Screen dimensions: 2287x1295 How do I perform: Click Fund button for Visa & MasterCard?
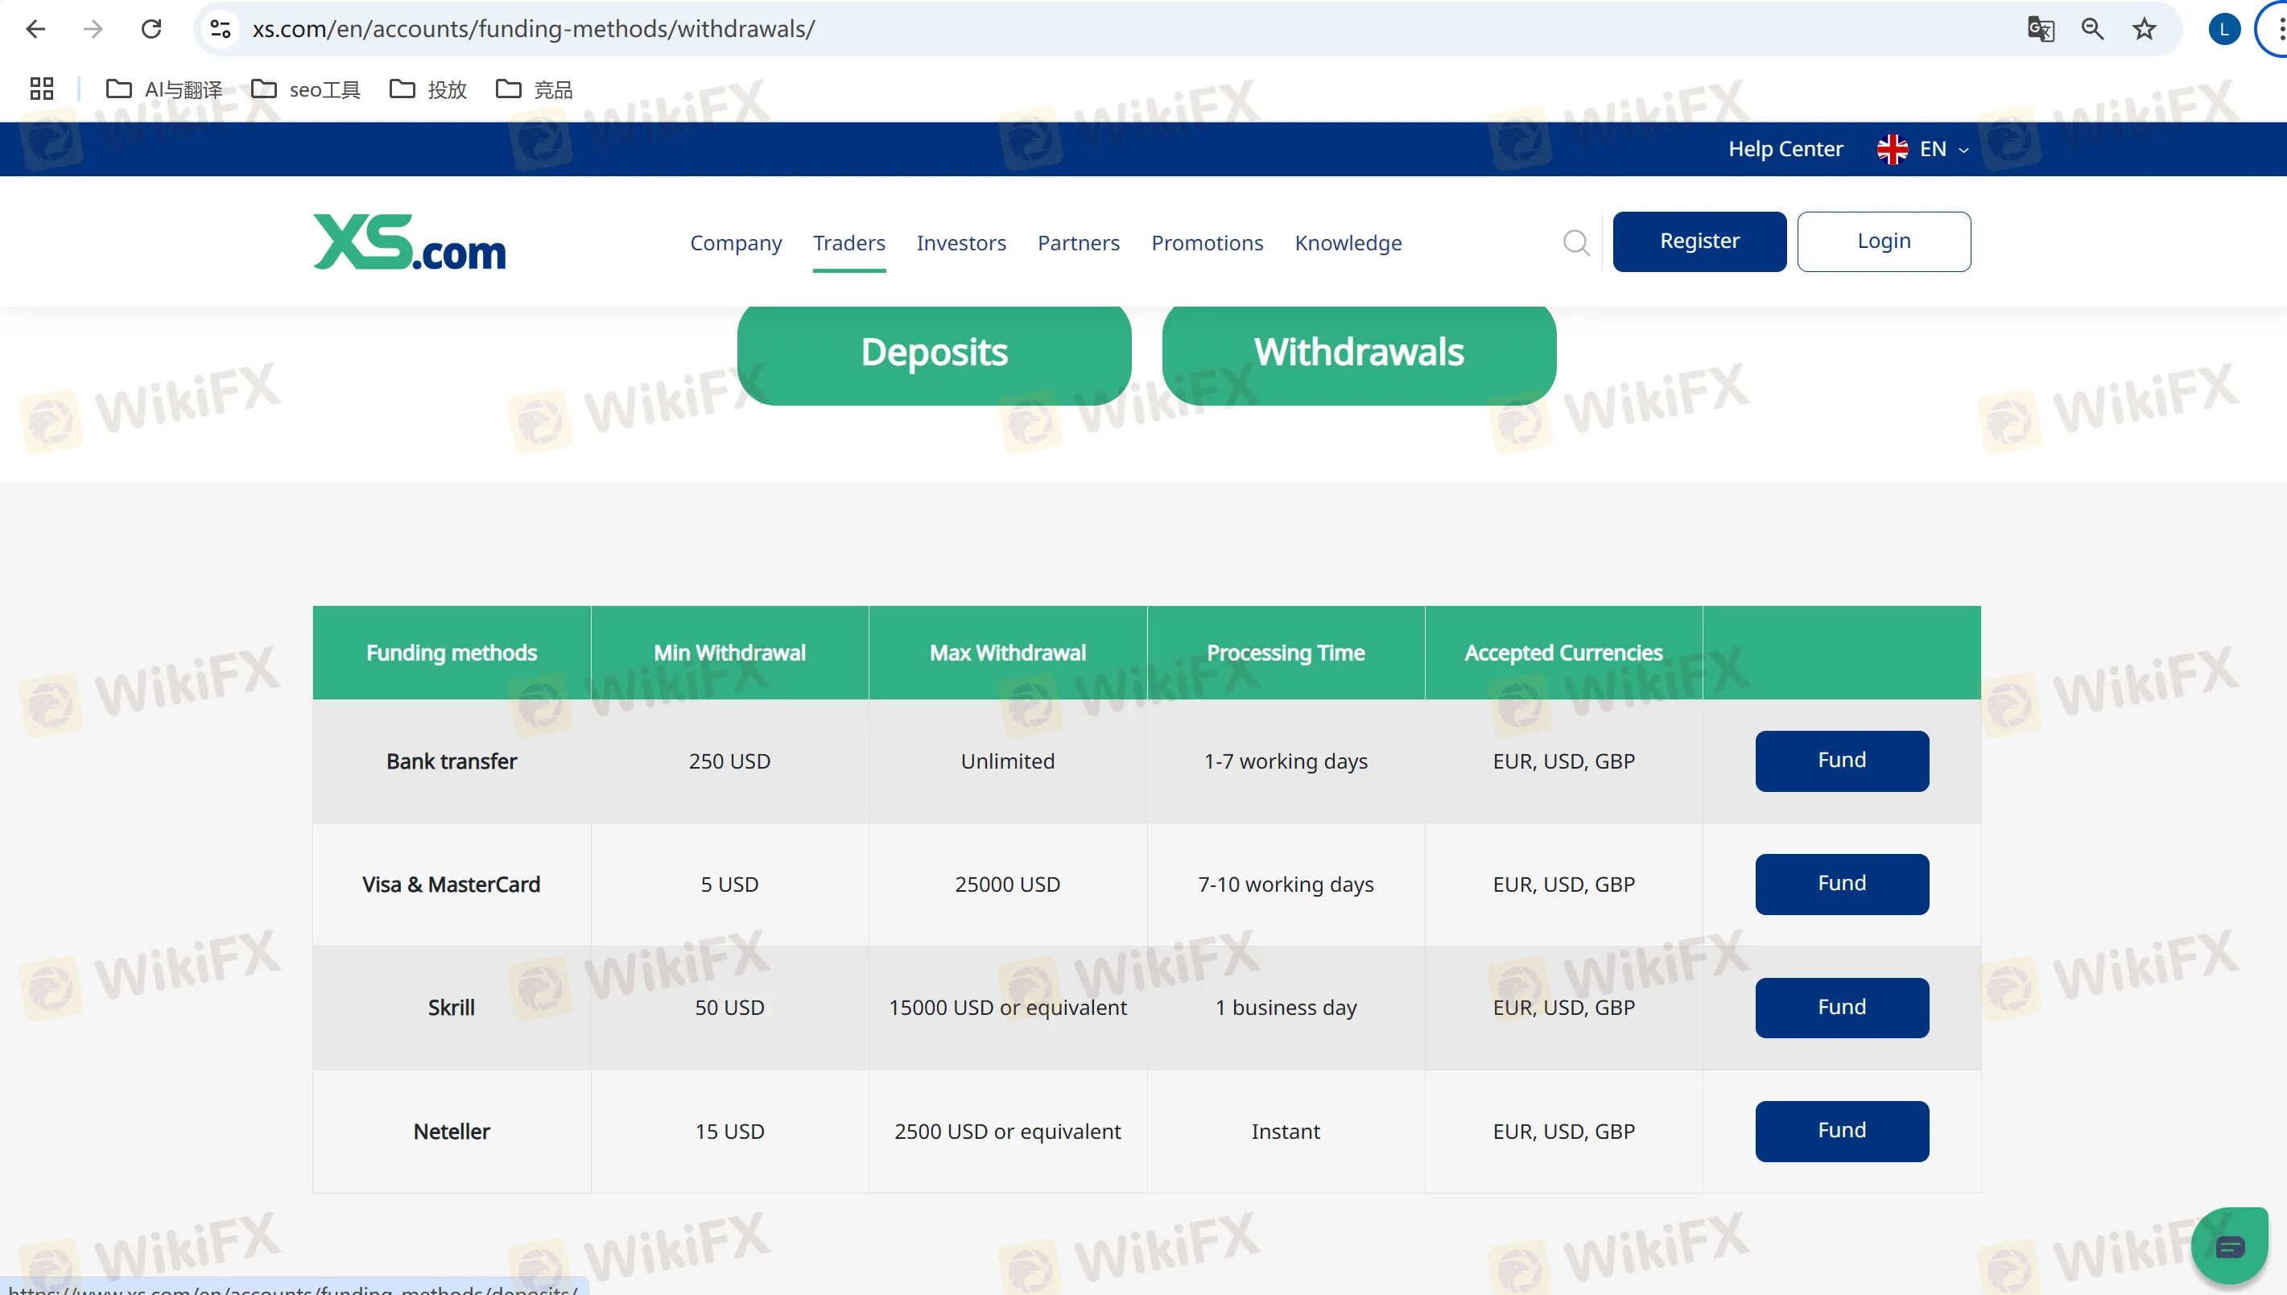1841,883
